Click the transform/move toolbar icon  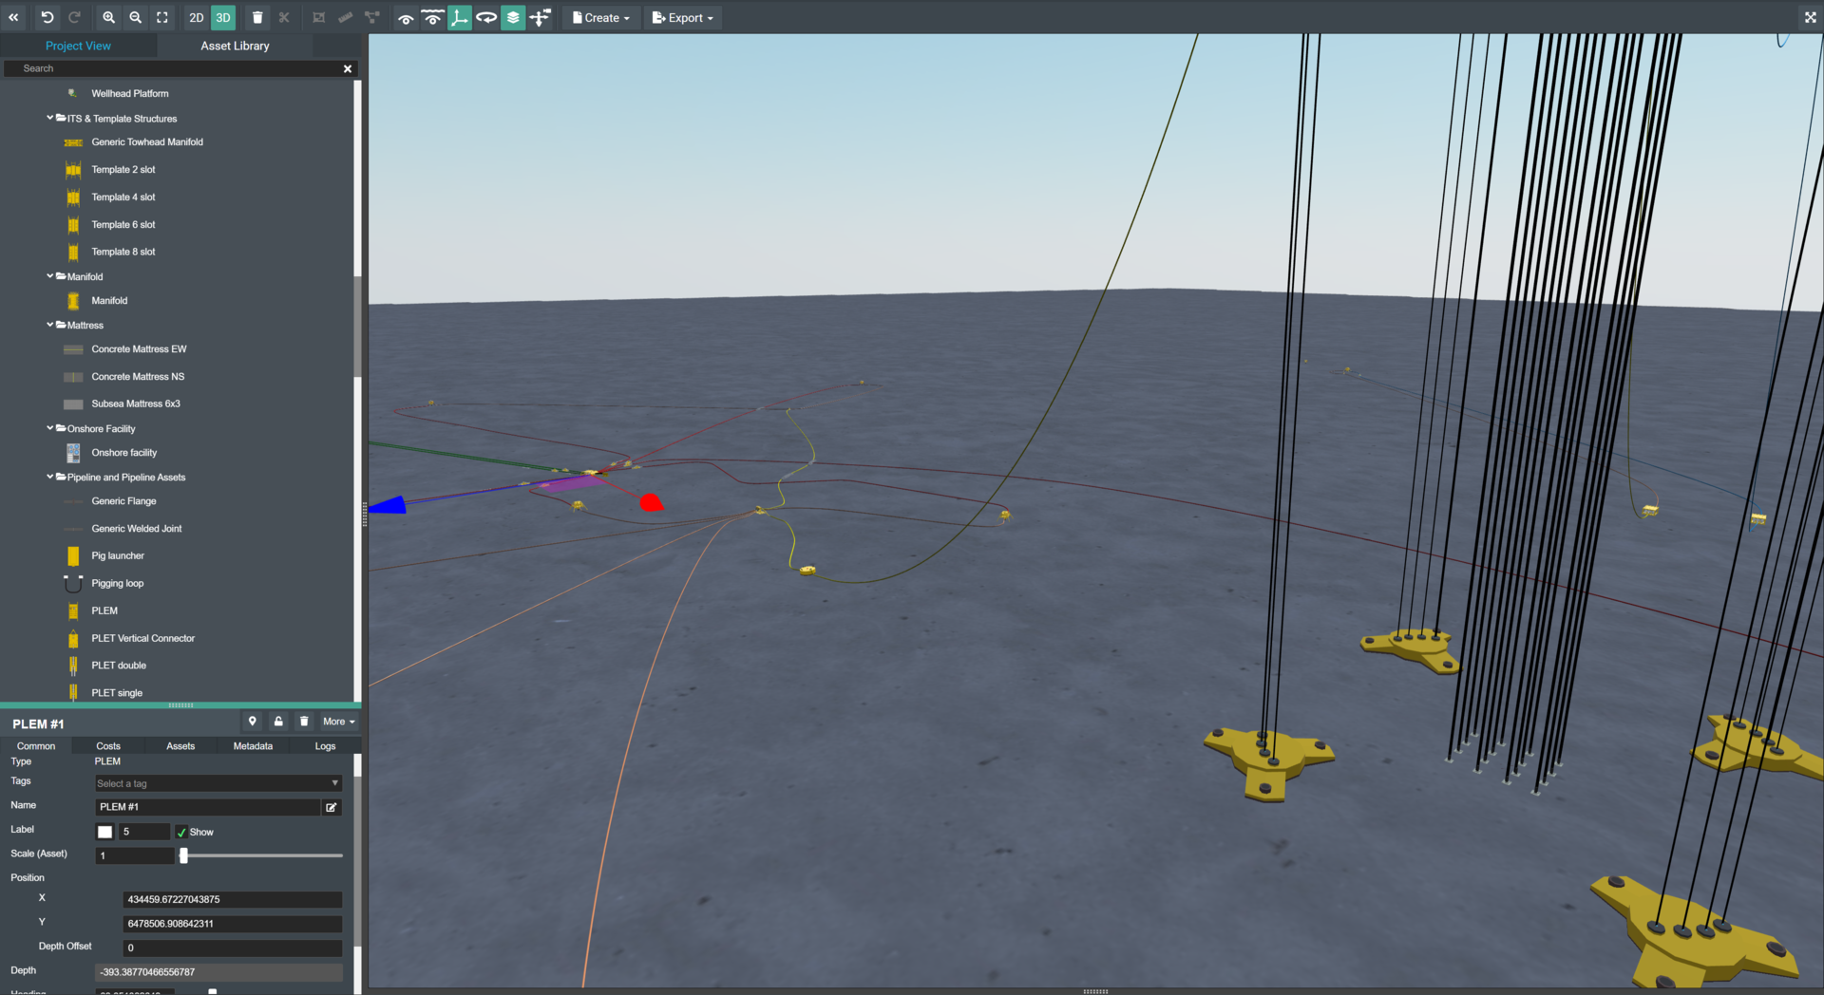tap(541, 17)
